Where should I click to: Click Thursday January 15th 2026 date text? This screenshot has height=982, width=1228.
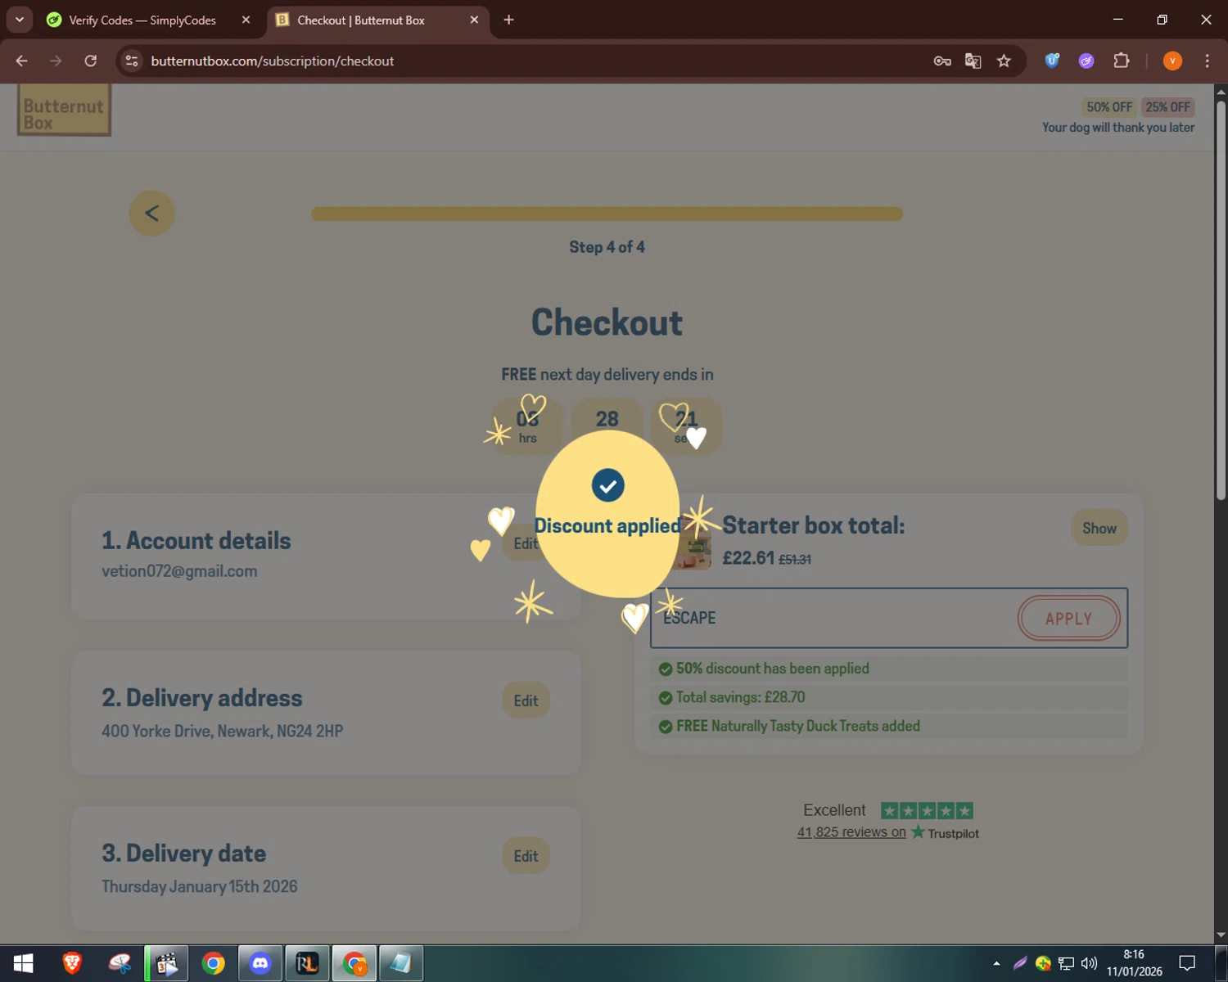tap(199, 886)
